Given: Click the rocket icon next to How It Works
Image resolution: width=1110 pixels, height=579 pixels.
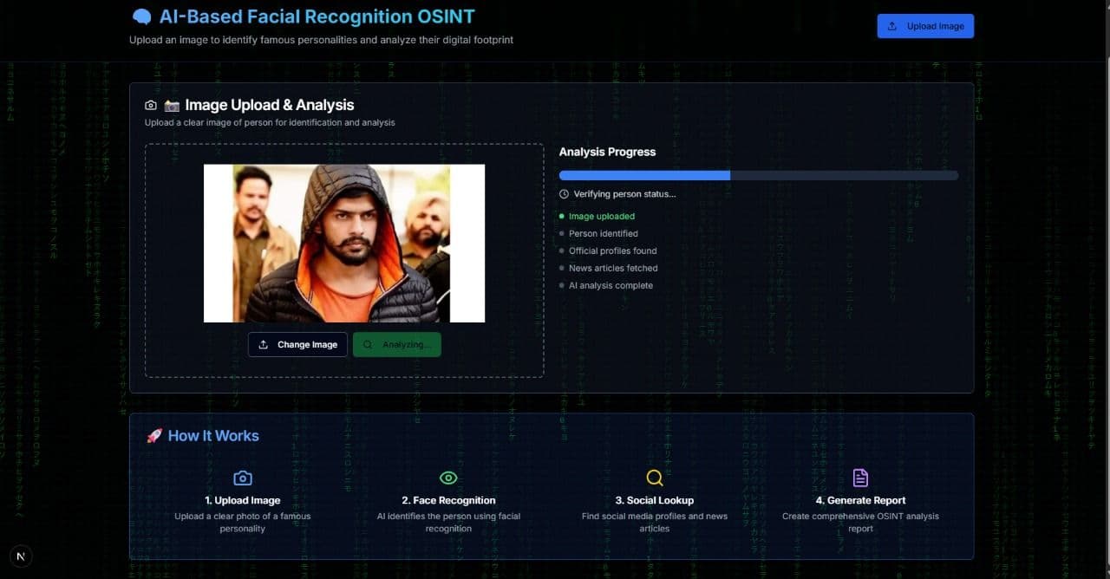Looking at the screenshot, I should coord(154,436).
